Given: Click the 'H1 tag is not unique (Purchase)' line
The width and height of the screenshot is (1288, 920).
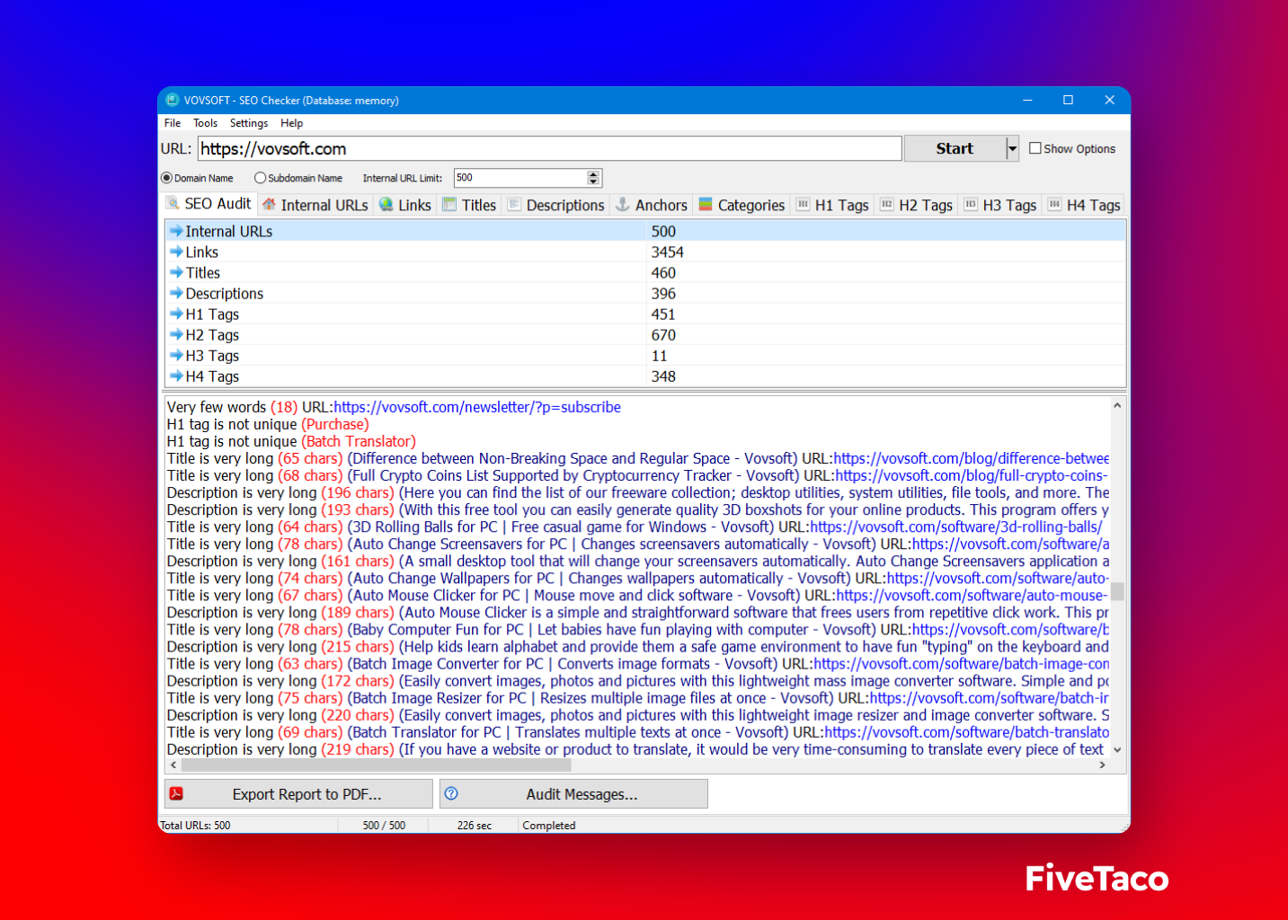Looking at the screenshot, I should 268,424.
